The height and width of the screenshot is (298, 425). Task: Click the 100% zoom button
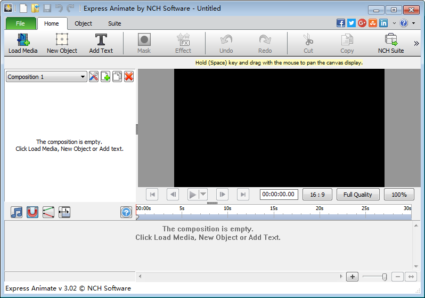click(399, 195)
